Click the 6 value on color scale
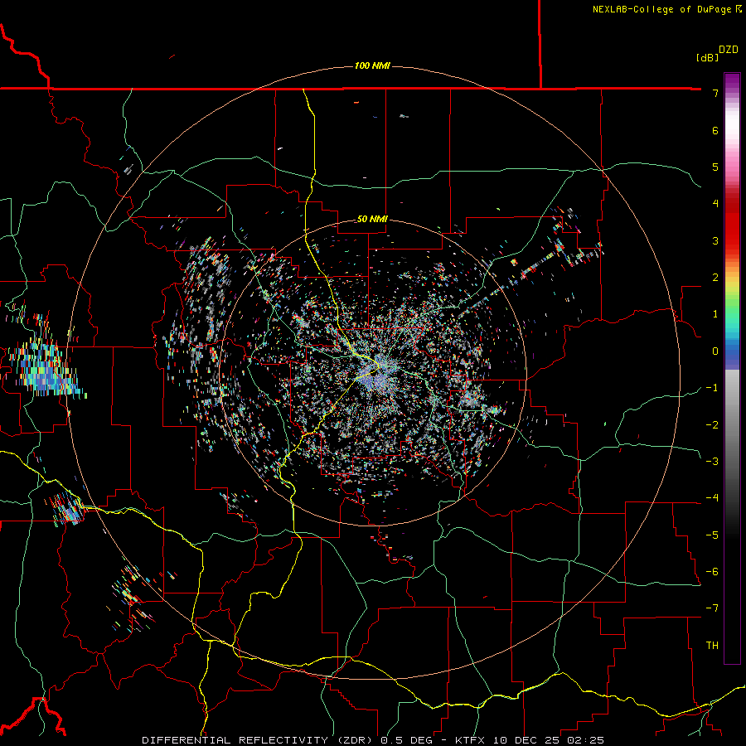 click(x=715, y=130)
